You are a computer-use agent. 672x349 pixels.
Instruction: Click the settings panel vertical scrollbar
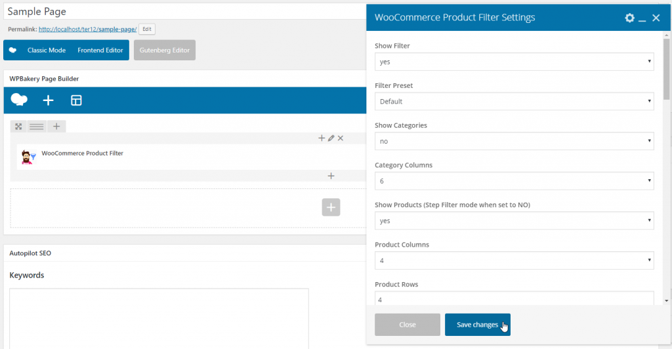(x=667, y=68)
